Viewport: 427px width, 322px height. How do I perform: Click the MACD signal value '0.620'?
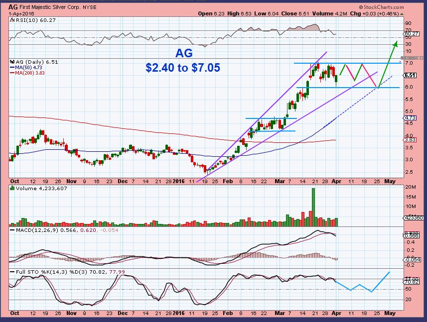coord(89,230)
